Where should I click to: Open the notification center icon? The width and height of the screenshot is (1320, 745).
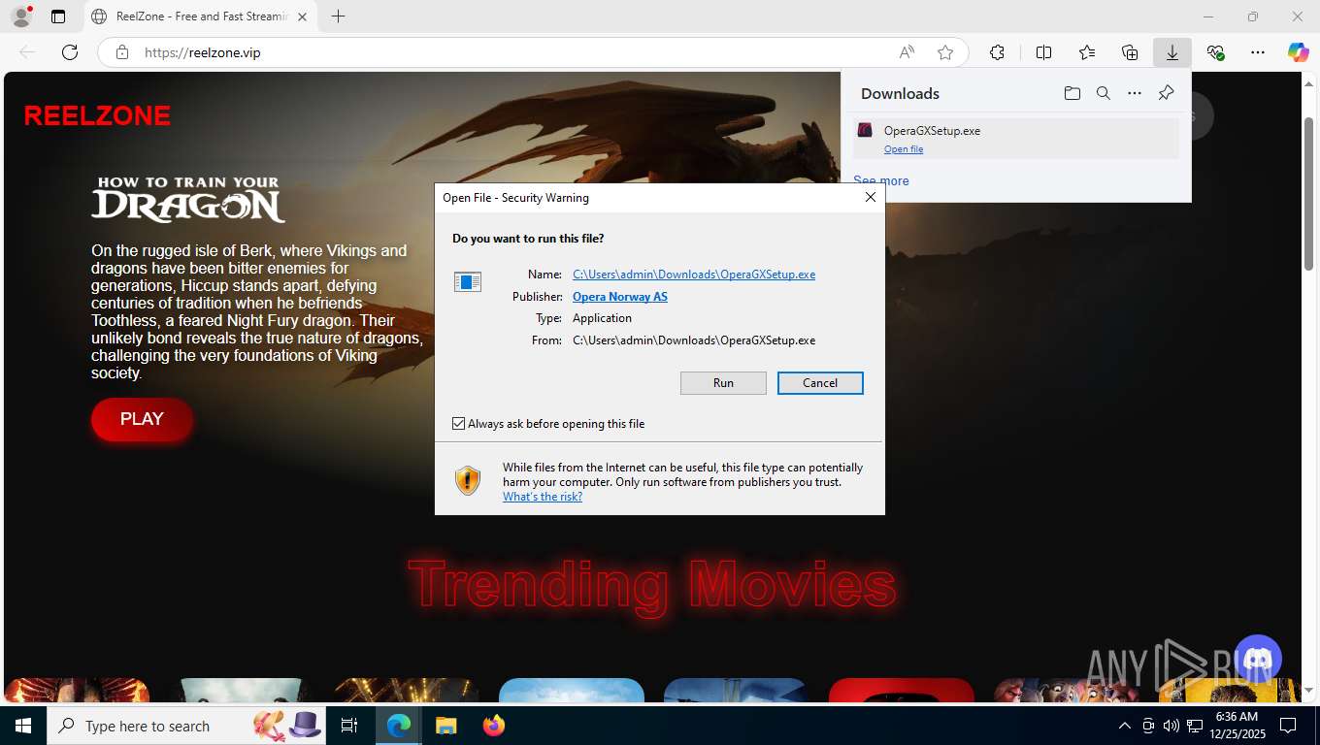coord(1288,726)
